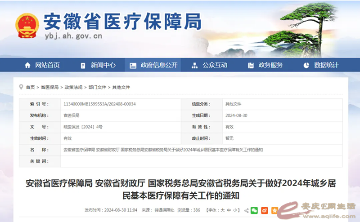360x222 pixels.
Task: Click the home icon beside 网站首页
Action: [28, 65]
